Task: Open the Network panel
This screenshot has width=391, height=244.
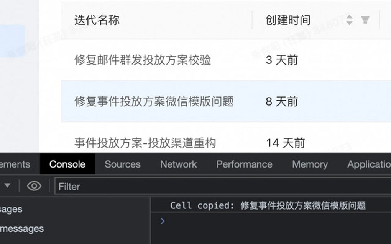Action: [x=178, y=164]
